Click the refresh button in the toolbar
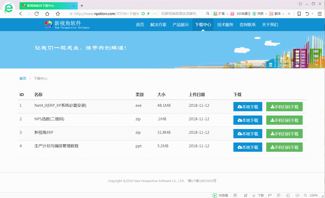 click(37, 14)
